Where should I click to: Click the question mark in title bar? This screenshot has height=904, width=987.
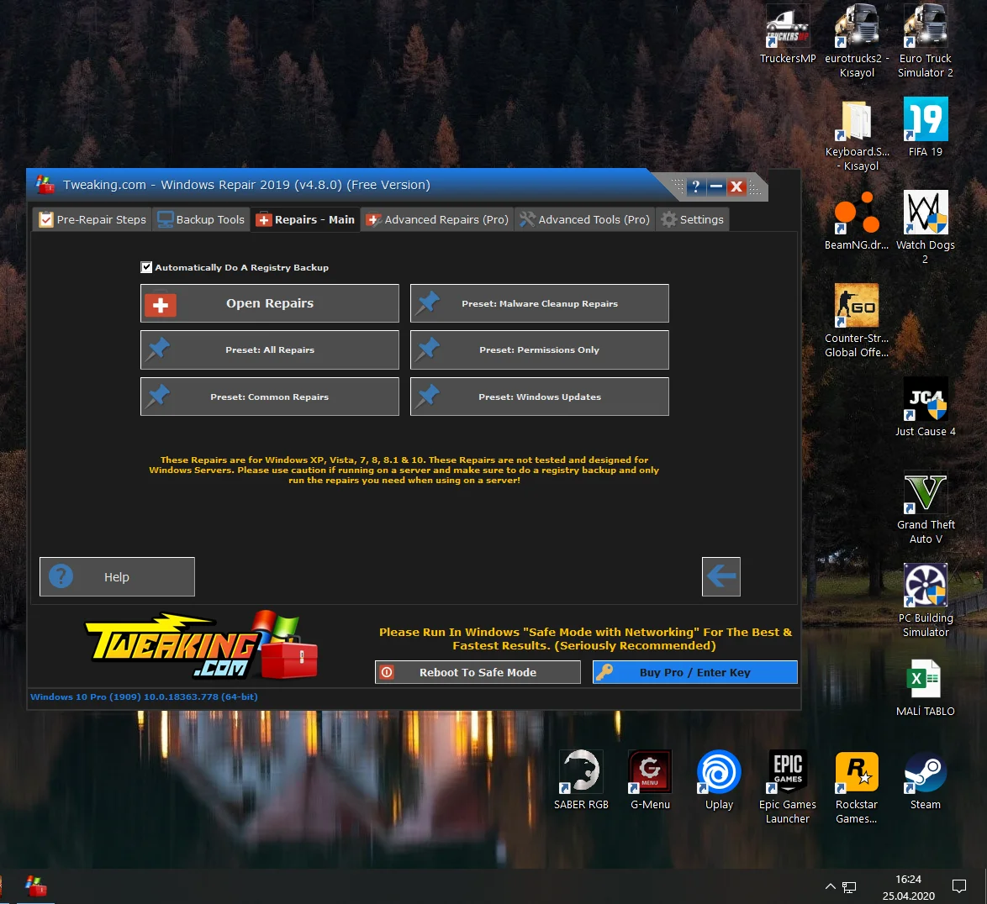click(x=695, y=187)
